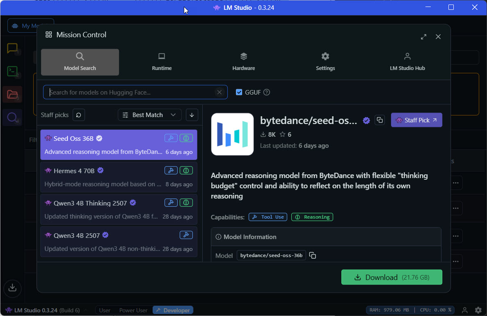Click the reasoning icon on Seed Oss 36B
487x316 pixels.
186,138
